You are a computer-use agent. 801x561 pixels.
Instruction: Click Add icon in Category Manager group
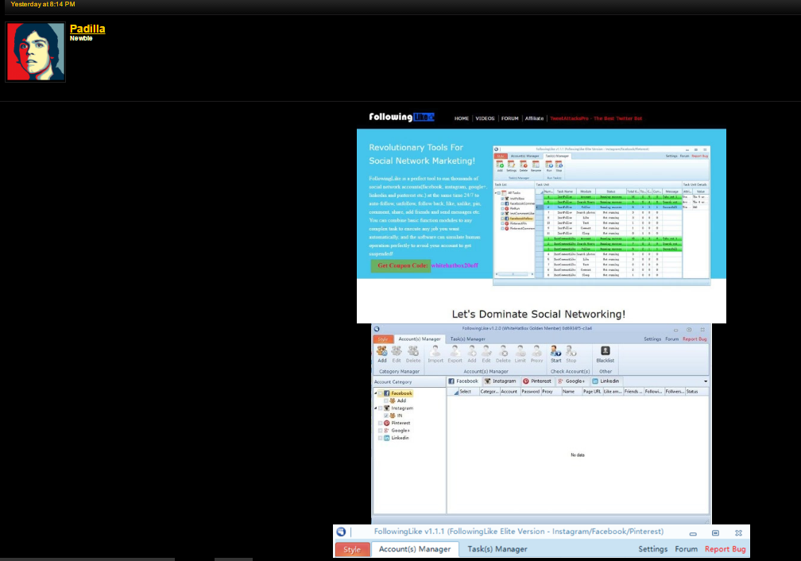(381, 351)
